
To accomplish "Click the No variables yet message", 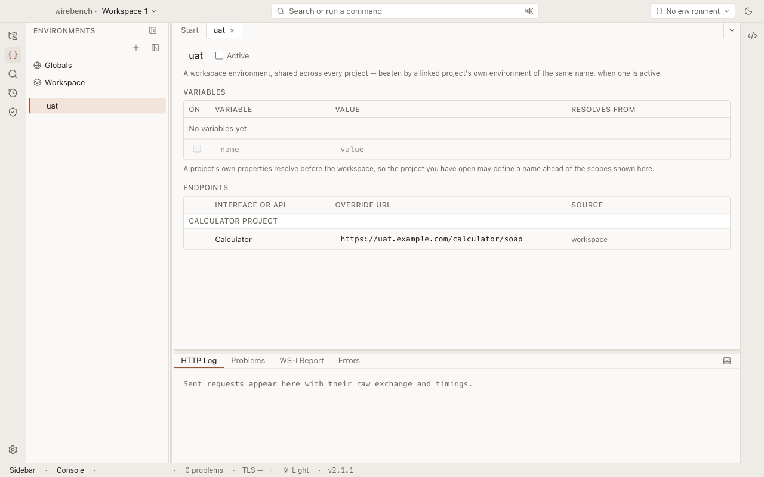I will tap(218, 129).
